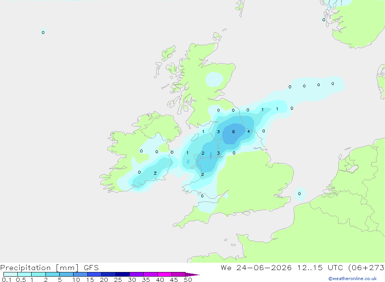Select the 30 to 35 mm purple swatch

point(136,274)
